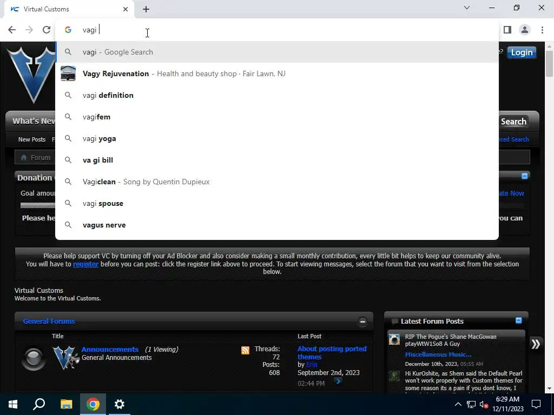Viewport: 554px width, 415px height.
Task: Click the Login button
Action: point(522,52)
